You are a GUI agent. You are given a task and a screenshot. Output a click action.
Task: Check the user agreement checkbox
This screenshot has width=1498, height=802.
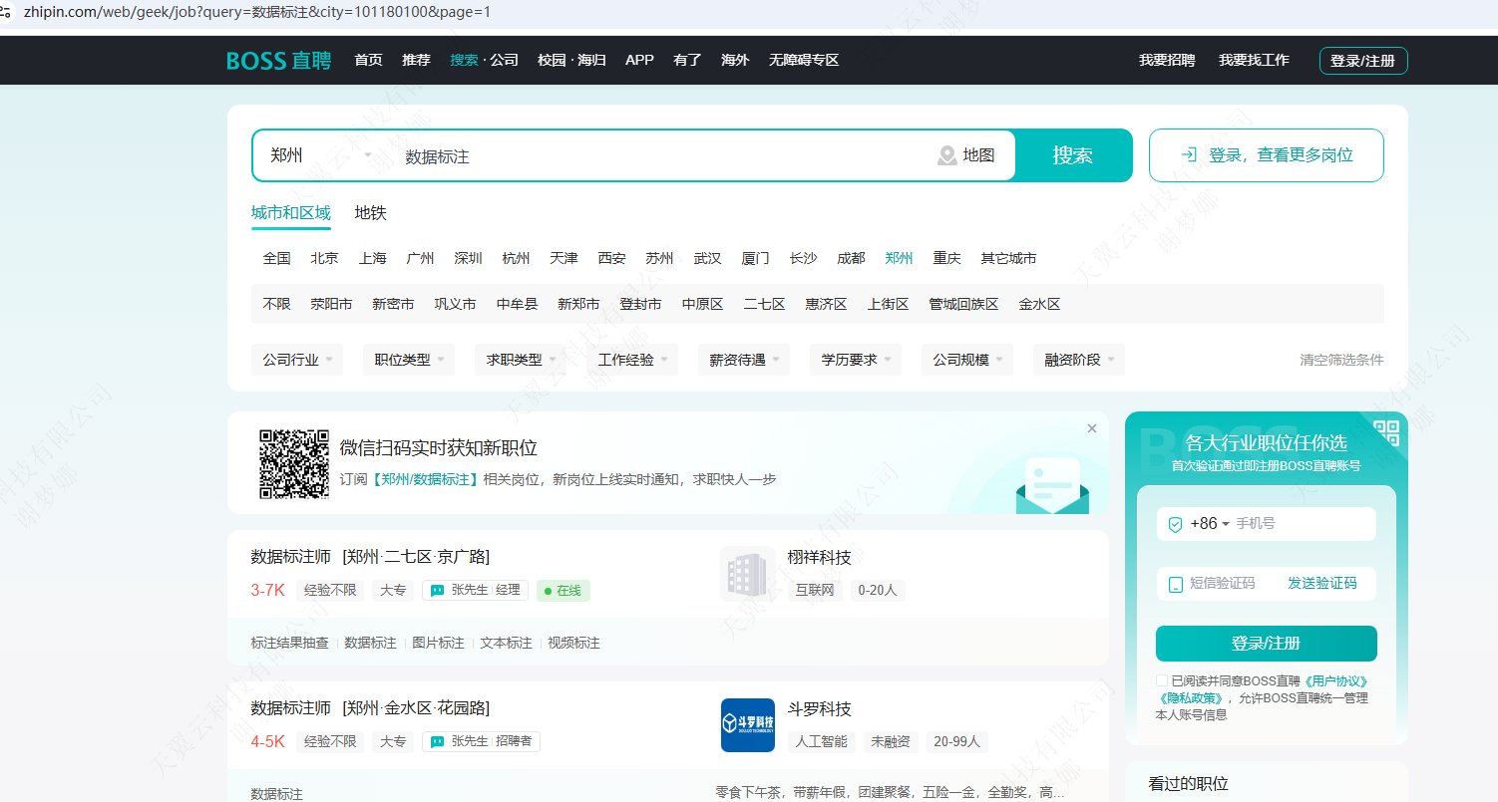pyautogui.click(x=1162, y=680)
